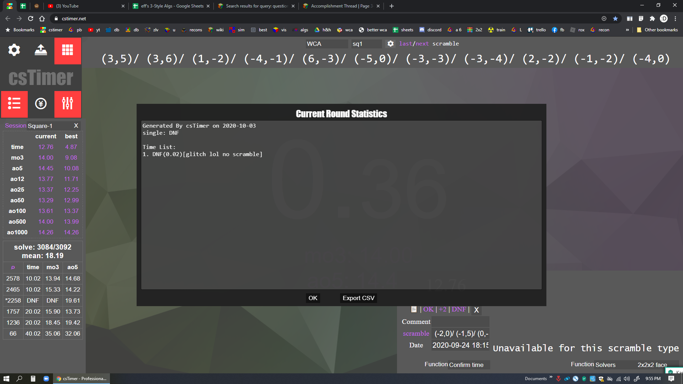
Task: Close the Square-1 session with X
Action: click(x=76, y=126)
